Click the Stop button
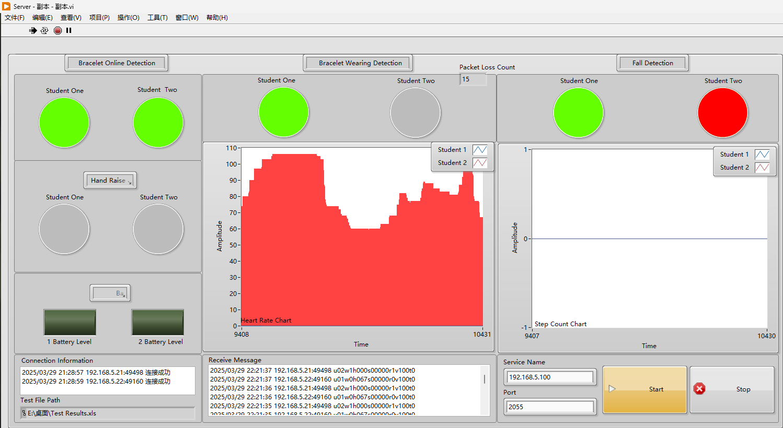This screenshot has width=783, height=428. point(732,389)
